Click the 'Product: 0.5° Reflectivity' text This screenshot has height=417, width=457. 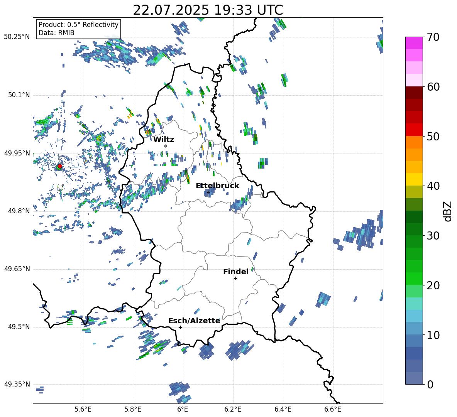point(78,24)
